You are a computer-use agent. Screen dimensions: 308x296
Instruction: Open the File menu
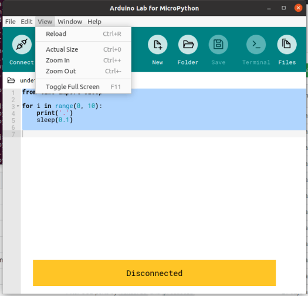click(11, 22)
